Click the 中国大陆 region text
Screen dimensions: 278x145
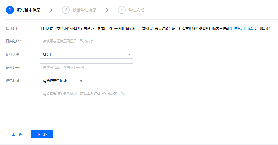47,29
